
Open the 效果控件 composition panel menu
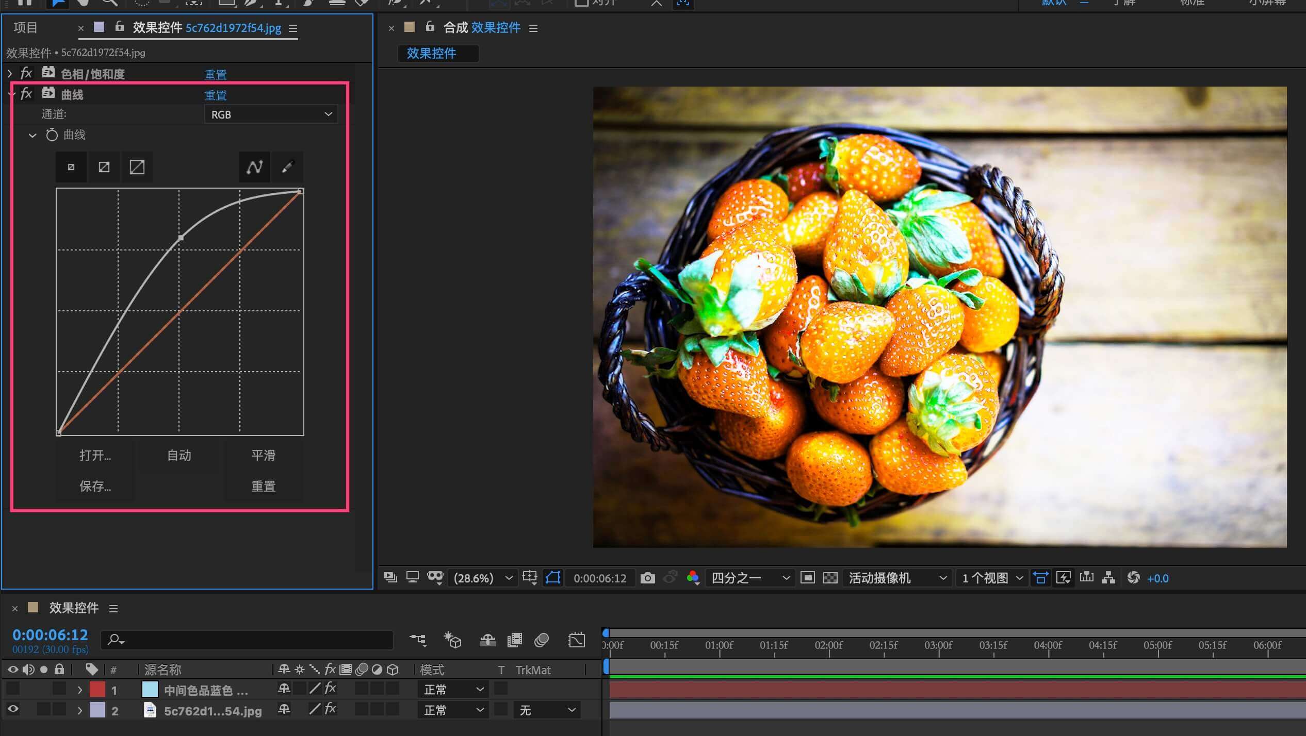[x=533, y=28]
